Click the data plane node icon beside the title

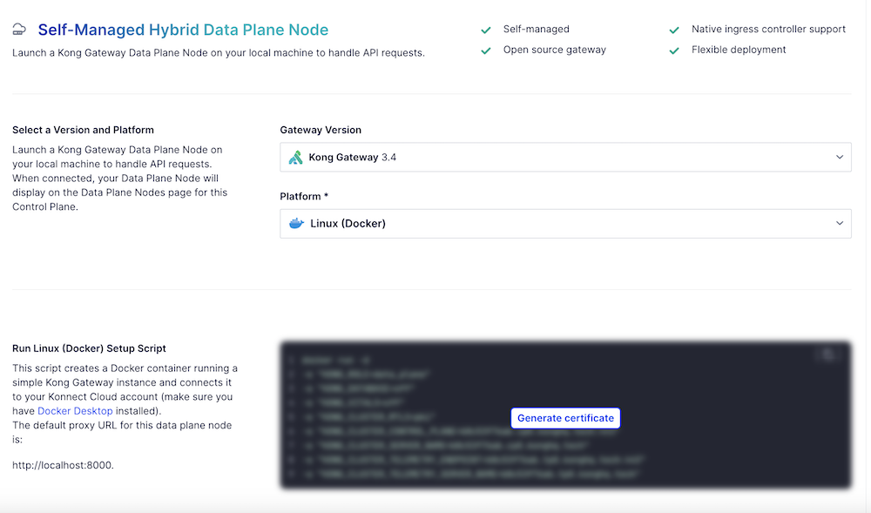pos(18,28)
